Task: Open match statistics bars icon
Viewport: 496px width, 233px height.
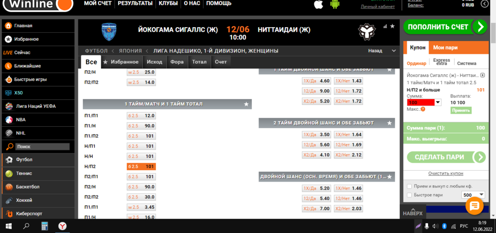Action: [x=385, y=26]
